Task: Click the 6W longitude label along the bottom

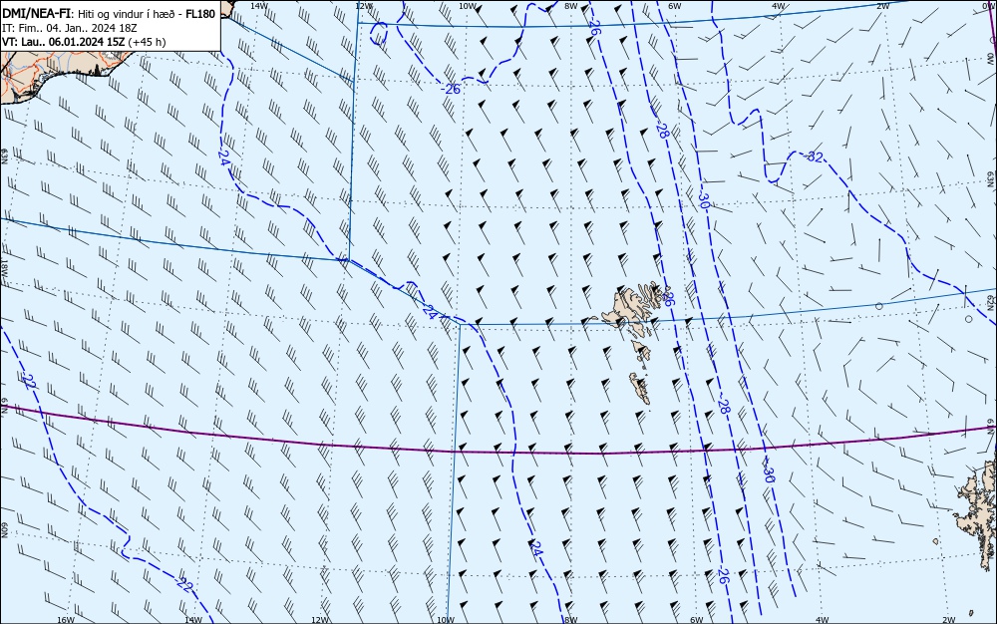Action: (697, 620)
